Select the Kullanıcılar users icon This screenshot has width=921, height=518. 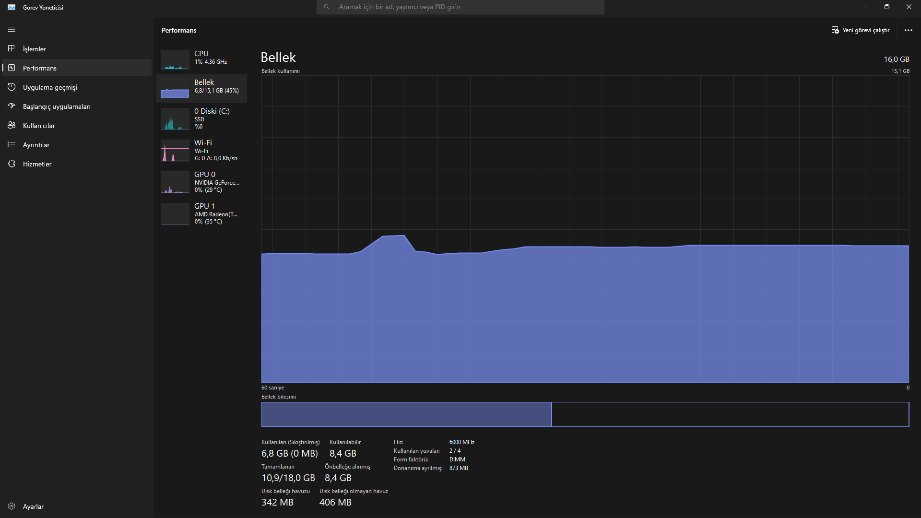pos(12,125)
